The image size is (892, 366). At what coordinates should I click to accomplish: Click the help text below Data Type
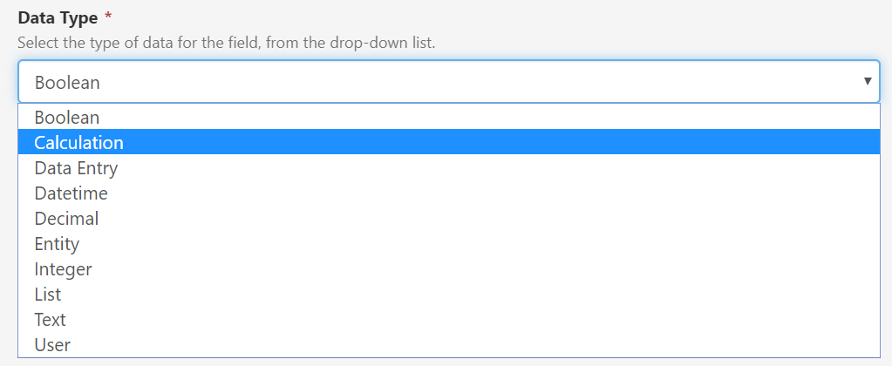(226, 42)
